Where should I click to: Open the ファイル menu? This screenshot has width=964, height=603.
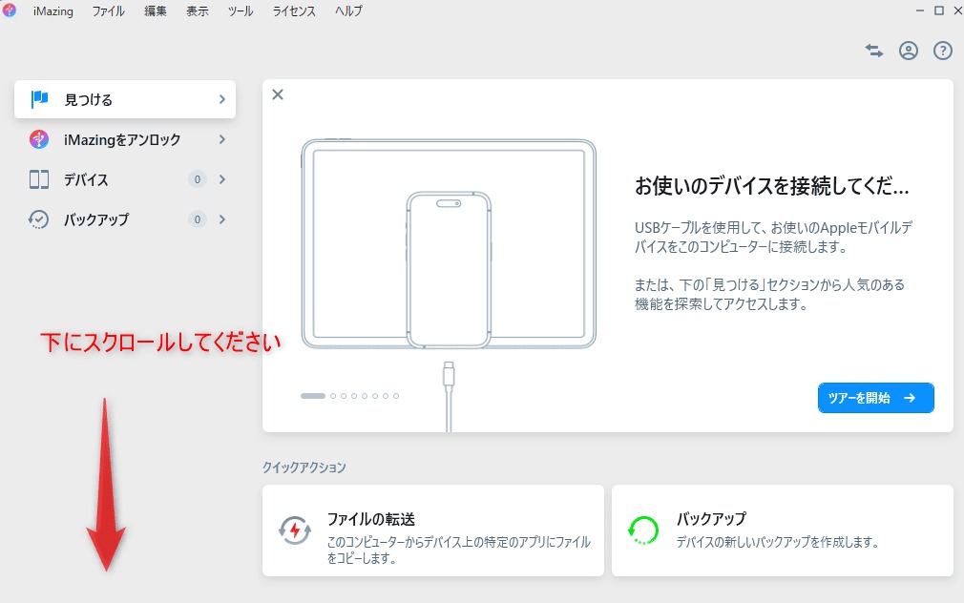109,11
